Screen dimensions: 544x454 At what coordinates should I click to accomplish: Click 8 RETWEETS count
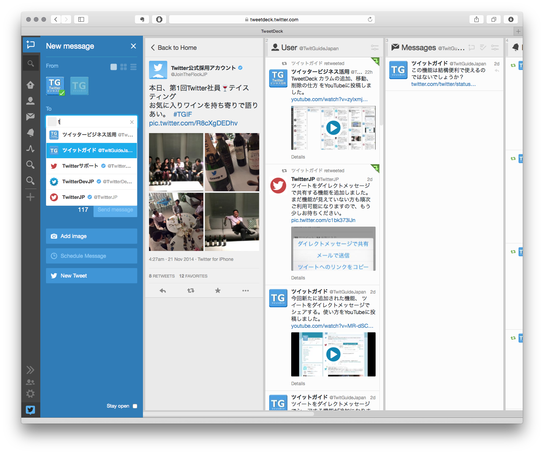(162, 276)
